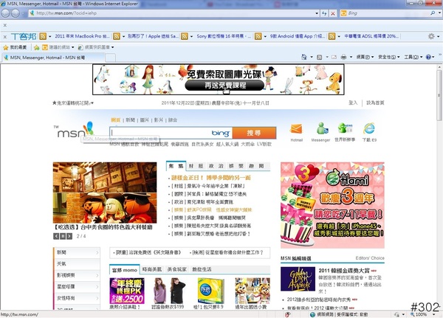Open a new blank browser tab
443x318 pixels.
coord(111,58)
